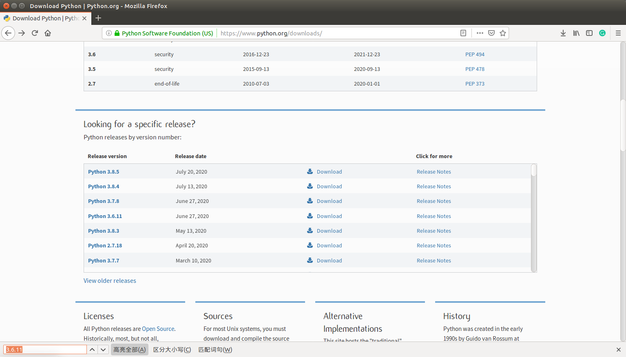Open a new browser tab

coord(98,18)
